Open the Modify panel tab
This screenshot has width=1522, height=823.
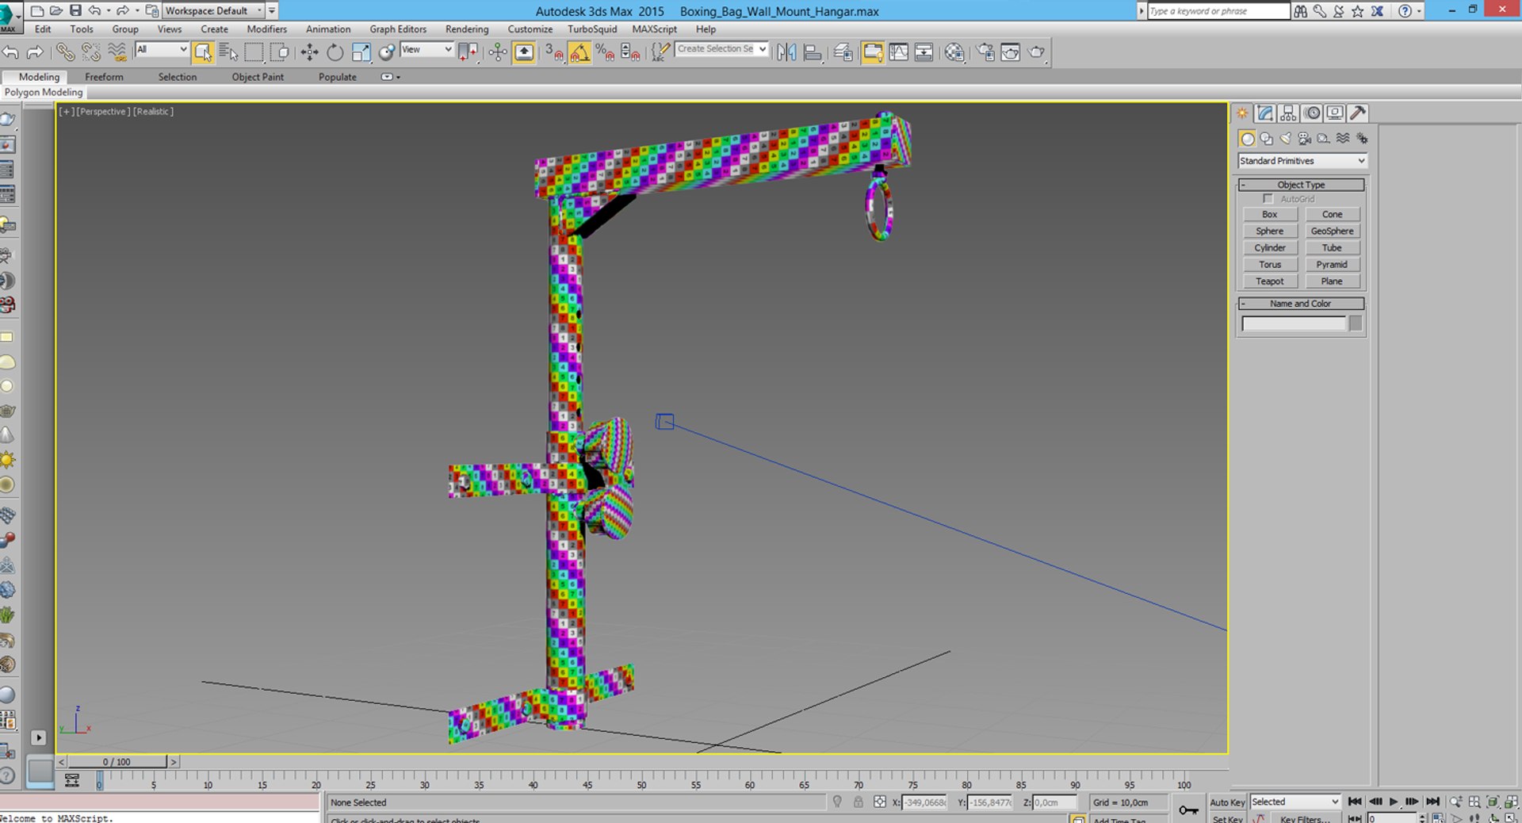pos(1265,113)
